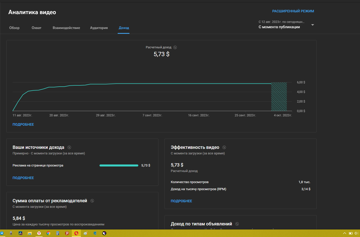Click the 16 сент. 2023 г. axis label
The image size is (360, 237).
click(x=199, y=115)
